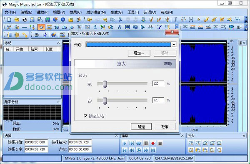Click the yellow phone handset toolbar icon

pyautogui.click(x=25, y=35)
